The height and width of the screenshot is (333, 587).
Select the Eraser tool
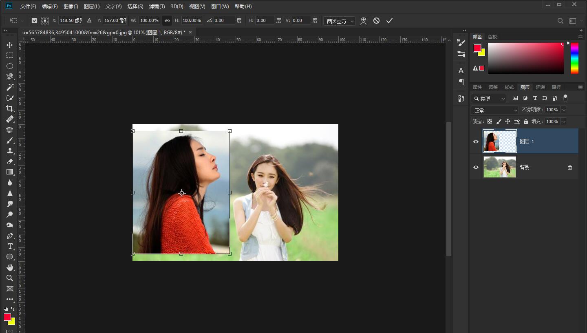(x=10, y=161)
